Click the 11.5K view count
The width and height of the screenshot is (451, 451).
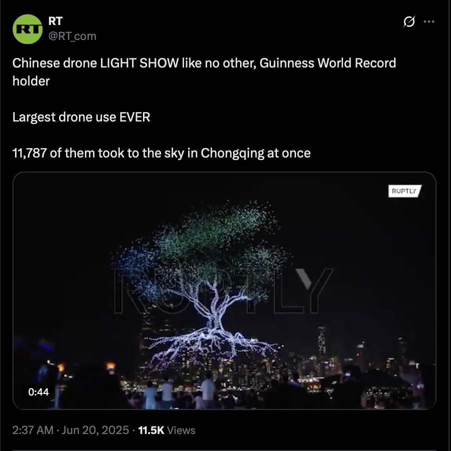tap(151, 430)
